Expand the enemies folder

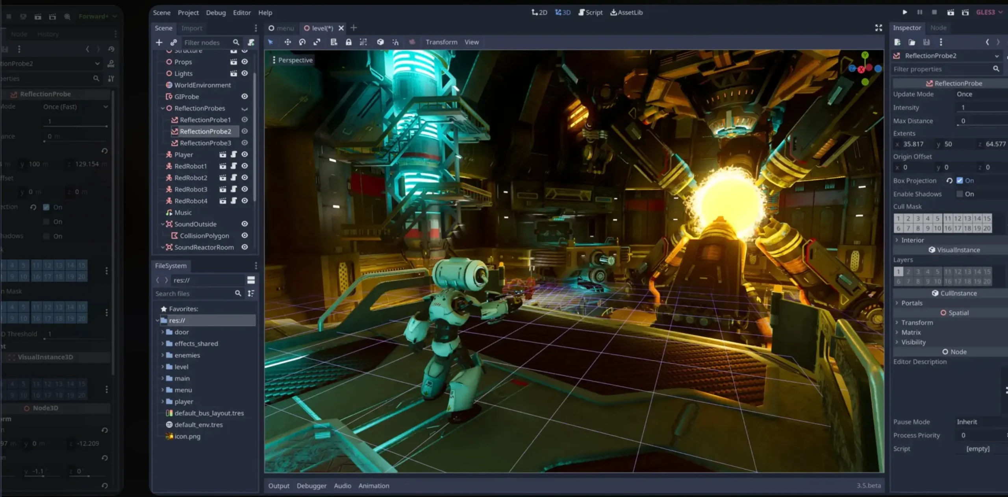pos(162,355)
